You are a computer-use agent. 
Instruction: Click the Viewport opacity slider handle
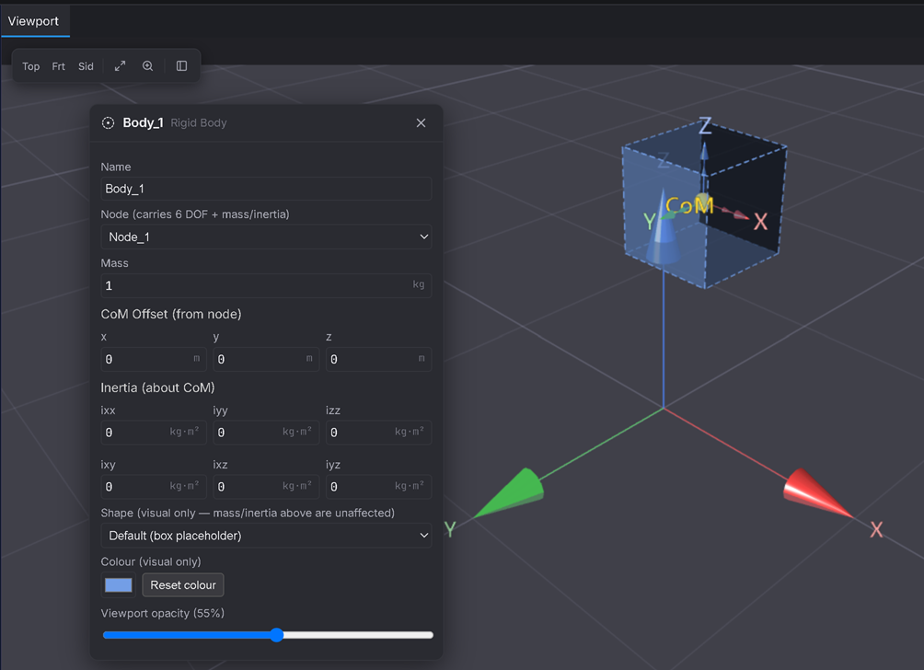pyautogui.click(x=276, y=635)
